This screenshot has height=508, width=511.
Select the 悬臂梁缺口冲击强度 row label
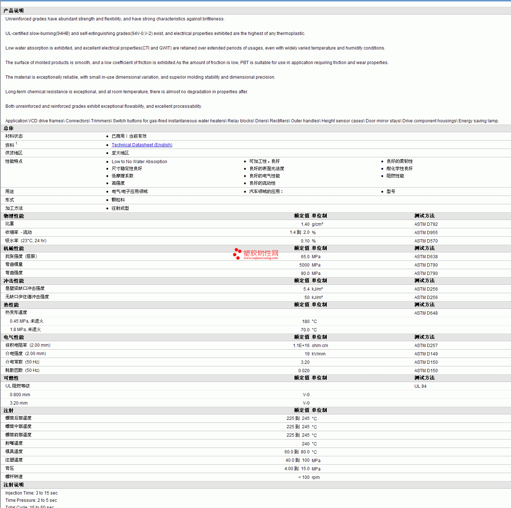(25, 288)
